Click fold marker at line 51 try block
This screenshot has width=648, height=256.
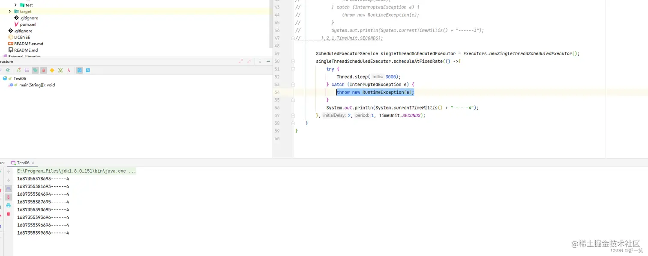pyautogui.click(x=293, y=69)
